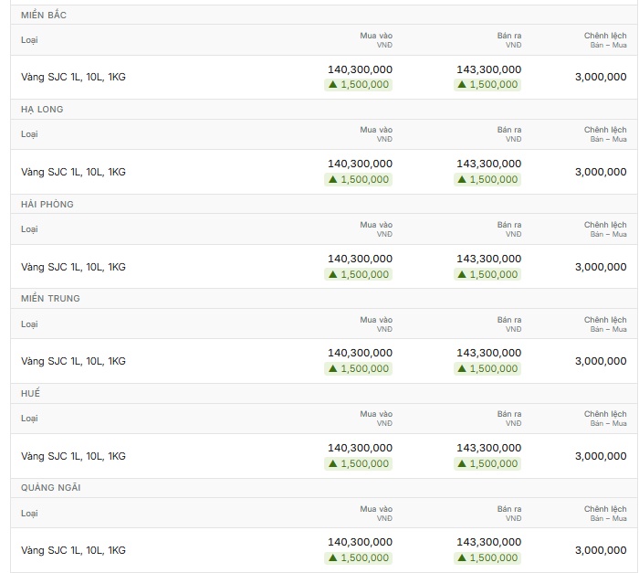The image size is (639, 573).
Task: Select the MIỀN BẮC region header
Action: point(44,16)
